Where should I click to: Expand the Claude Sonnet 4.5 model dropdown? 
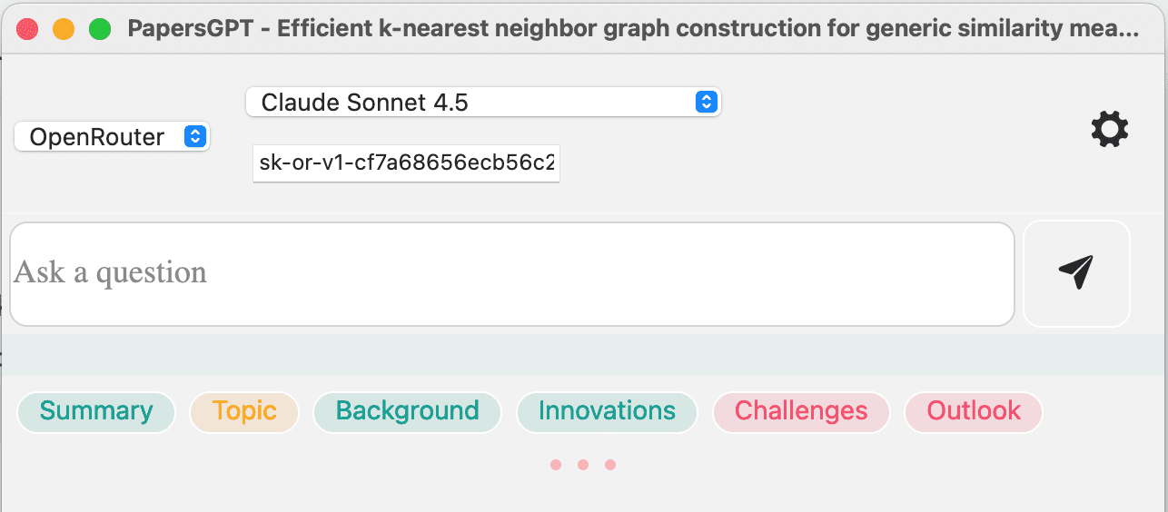(482, 103)
